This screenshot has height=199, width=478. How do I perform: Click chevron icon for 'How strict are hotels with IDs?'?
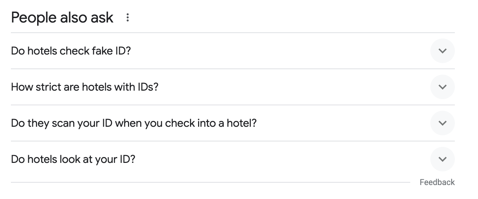(x=442, y=87)
